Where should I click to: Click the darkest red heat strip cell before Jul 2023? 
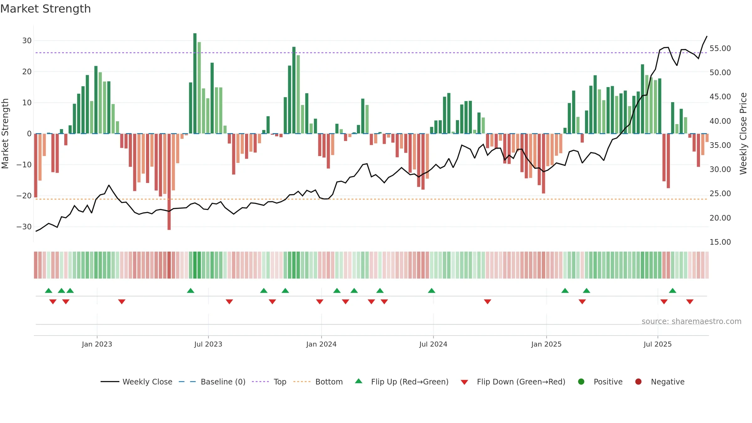click(169, 265)
